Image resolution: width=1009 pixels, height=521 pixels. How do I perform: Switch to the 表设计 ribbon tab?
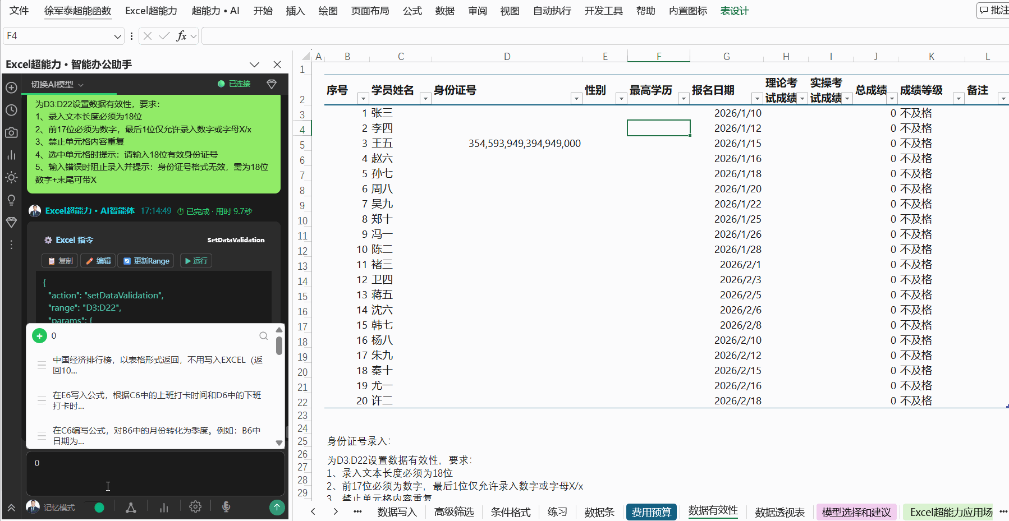point(735,11)
